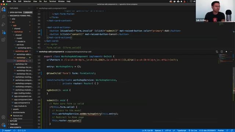Screen dimensions: 235x132
Task: Change indentation via Spaces: 2
Action: coord(159,131)
